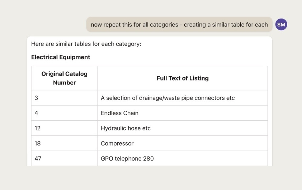This screenshot has width=302, height=190.
Task: Click the 'Here are similar tables' intro text
Action: (86, 44)
